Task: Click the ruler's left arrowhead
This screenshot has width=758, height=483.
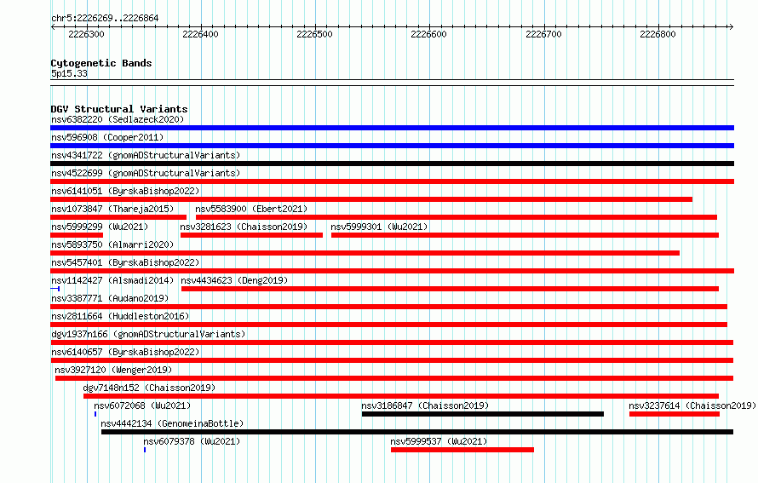Action: click(53, 26)
